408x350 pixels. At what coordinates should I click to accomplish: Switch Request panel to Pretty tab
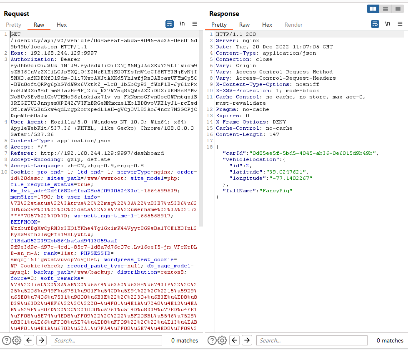point(13,25)
